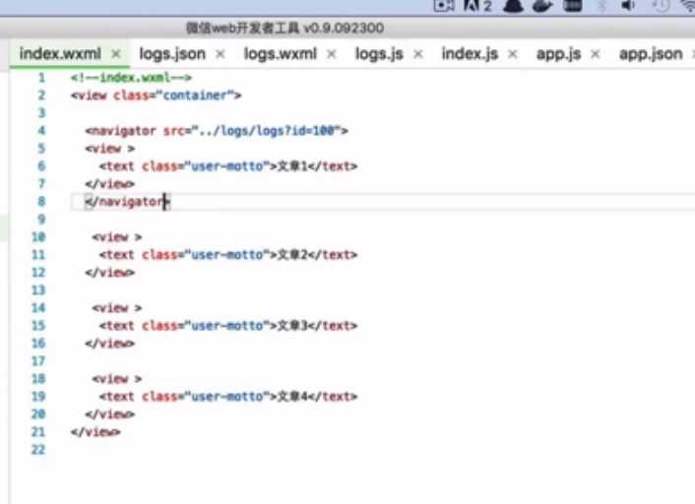Open the screen recording icon in menu bar
This screenshot has height=504, width=695.
click(444, 6)
